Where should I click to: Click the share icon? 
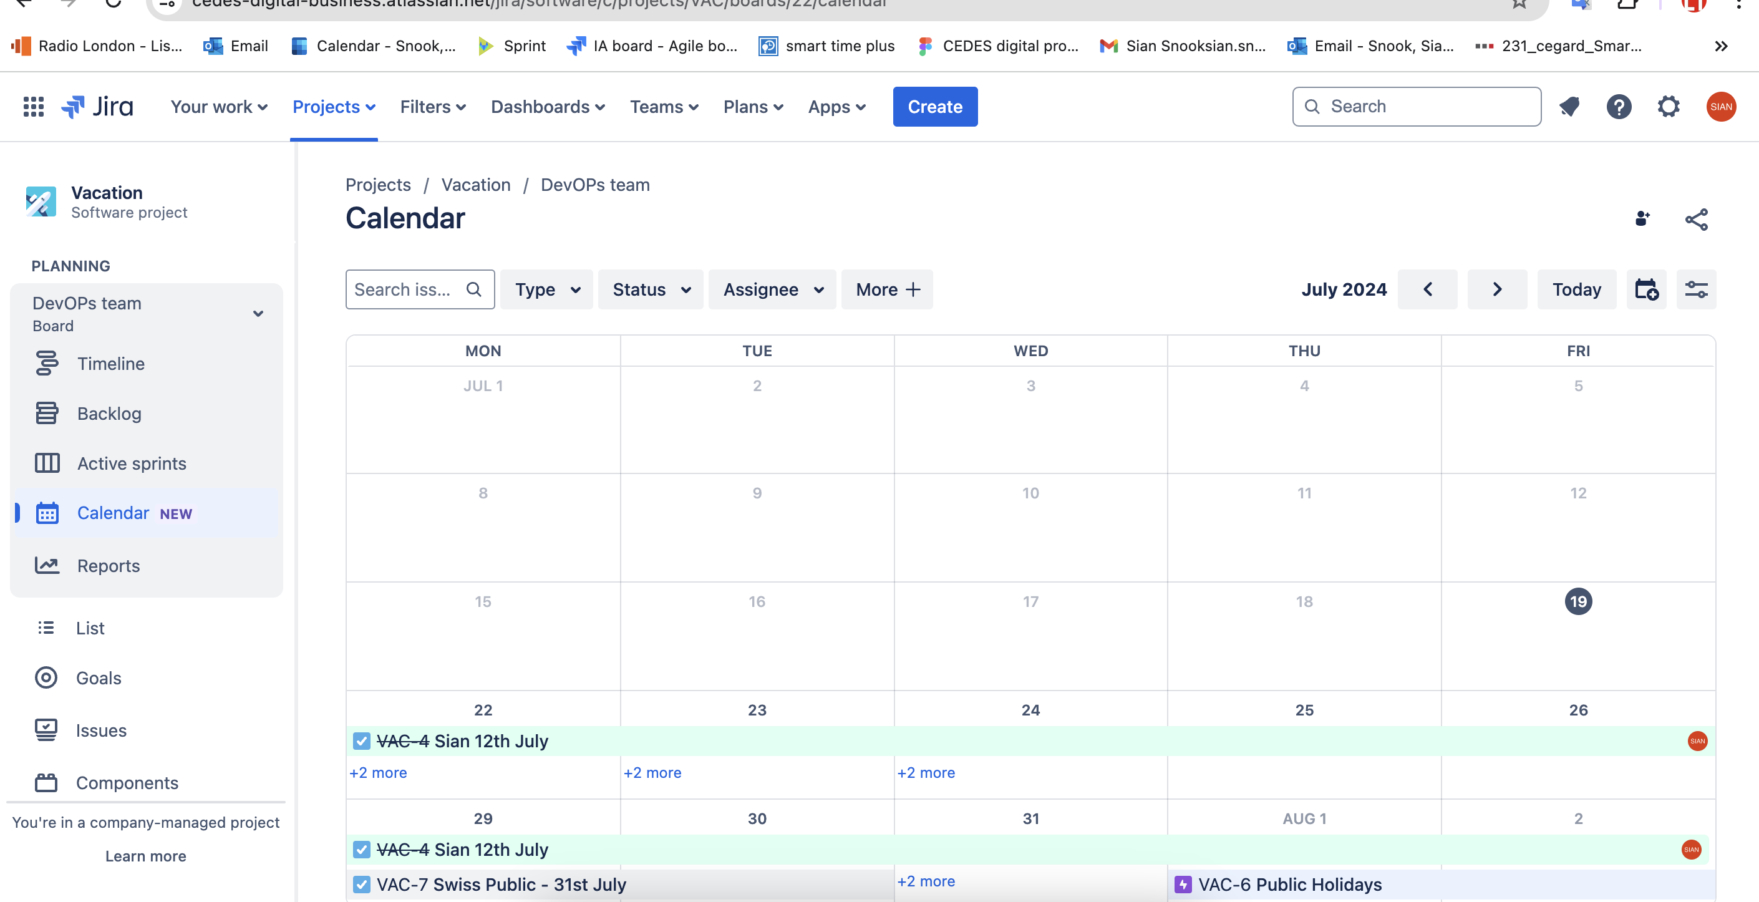1696,219
